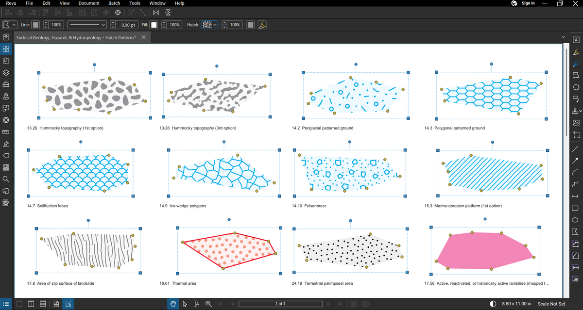
Task: Open the Thumbnails panel in left sidebar
Action: pyautogui.click(x=6, y=49)
